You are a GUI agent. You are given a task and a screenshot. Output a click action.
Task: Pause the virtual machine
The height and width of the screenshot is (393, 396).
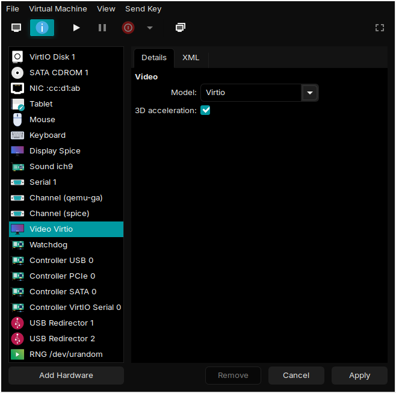[x=102, y=28]
